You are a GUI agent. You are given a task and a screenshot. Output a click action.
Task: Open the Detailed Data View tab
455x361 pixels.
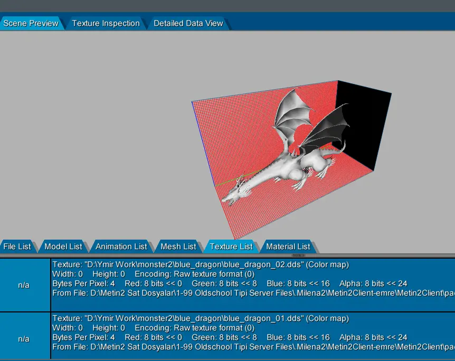[188, 23]
